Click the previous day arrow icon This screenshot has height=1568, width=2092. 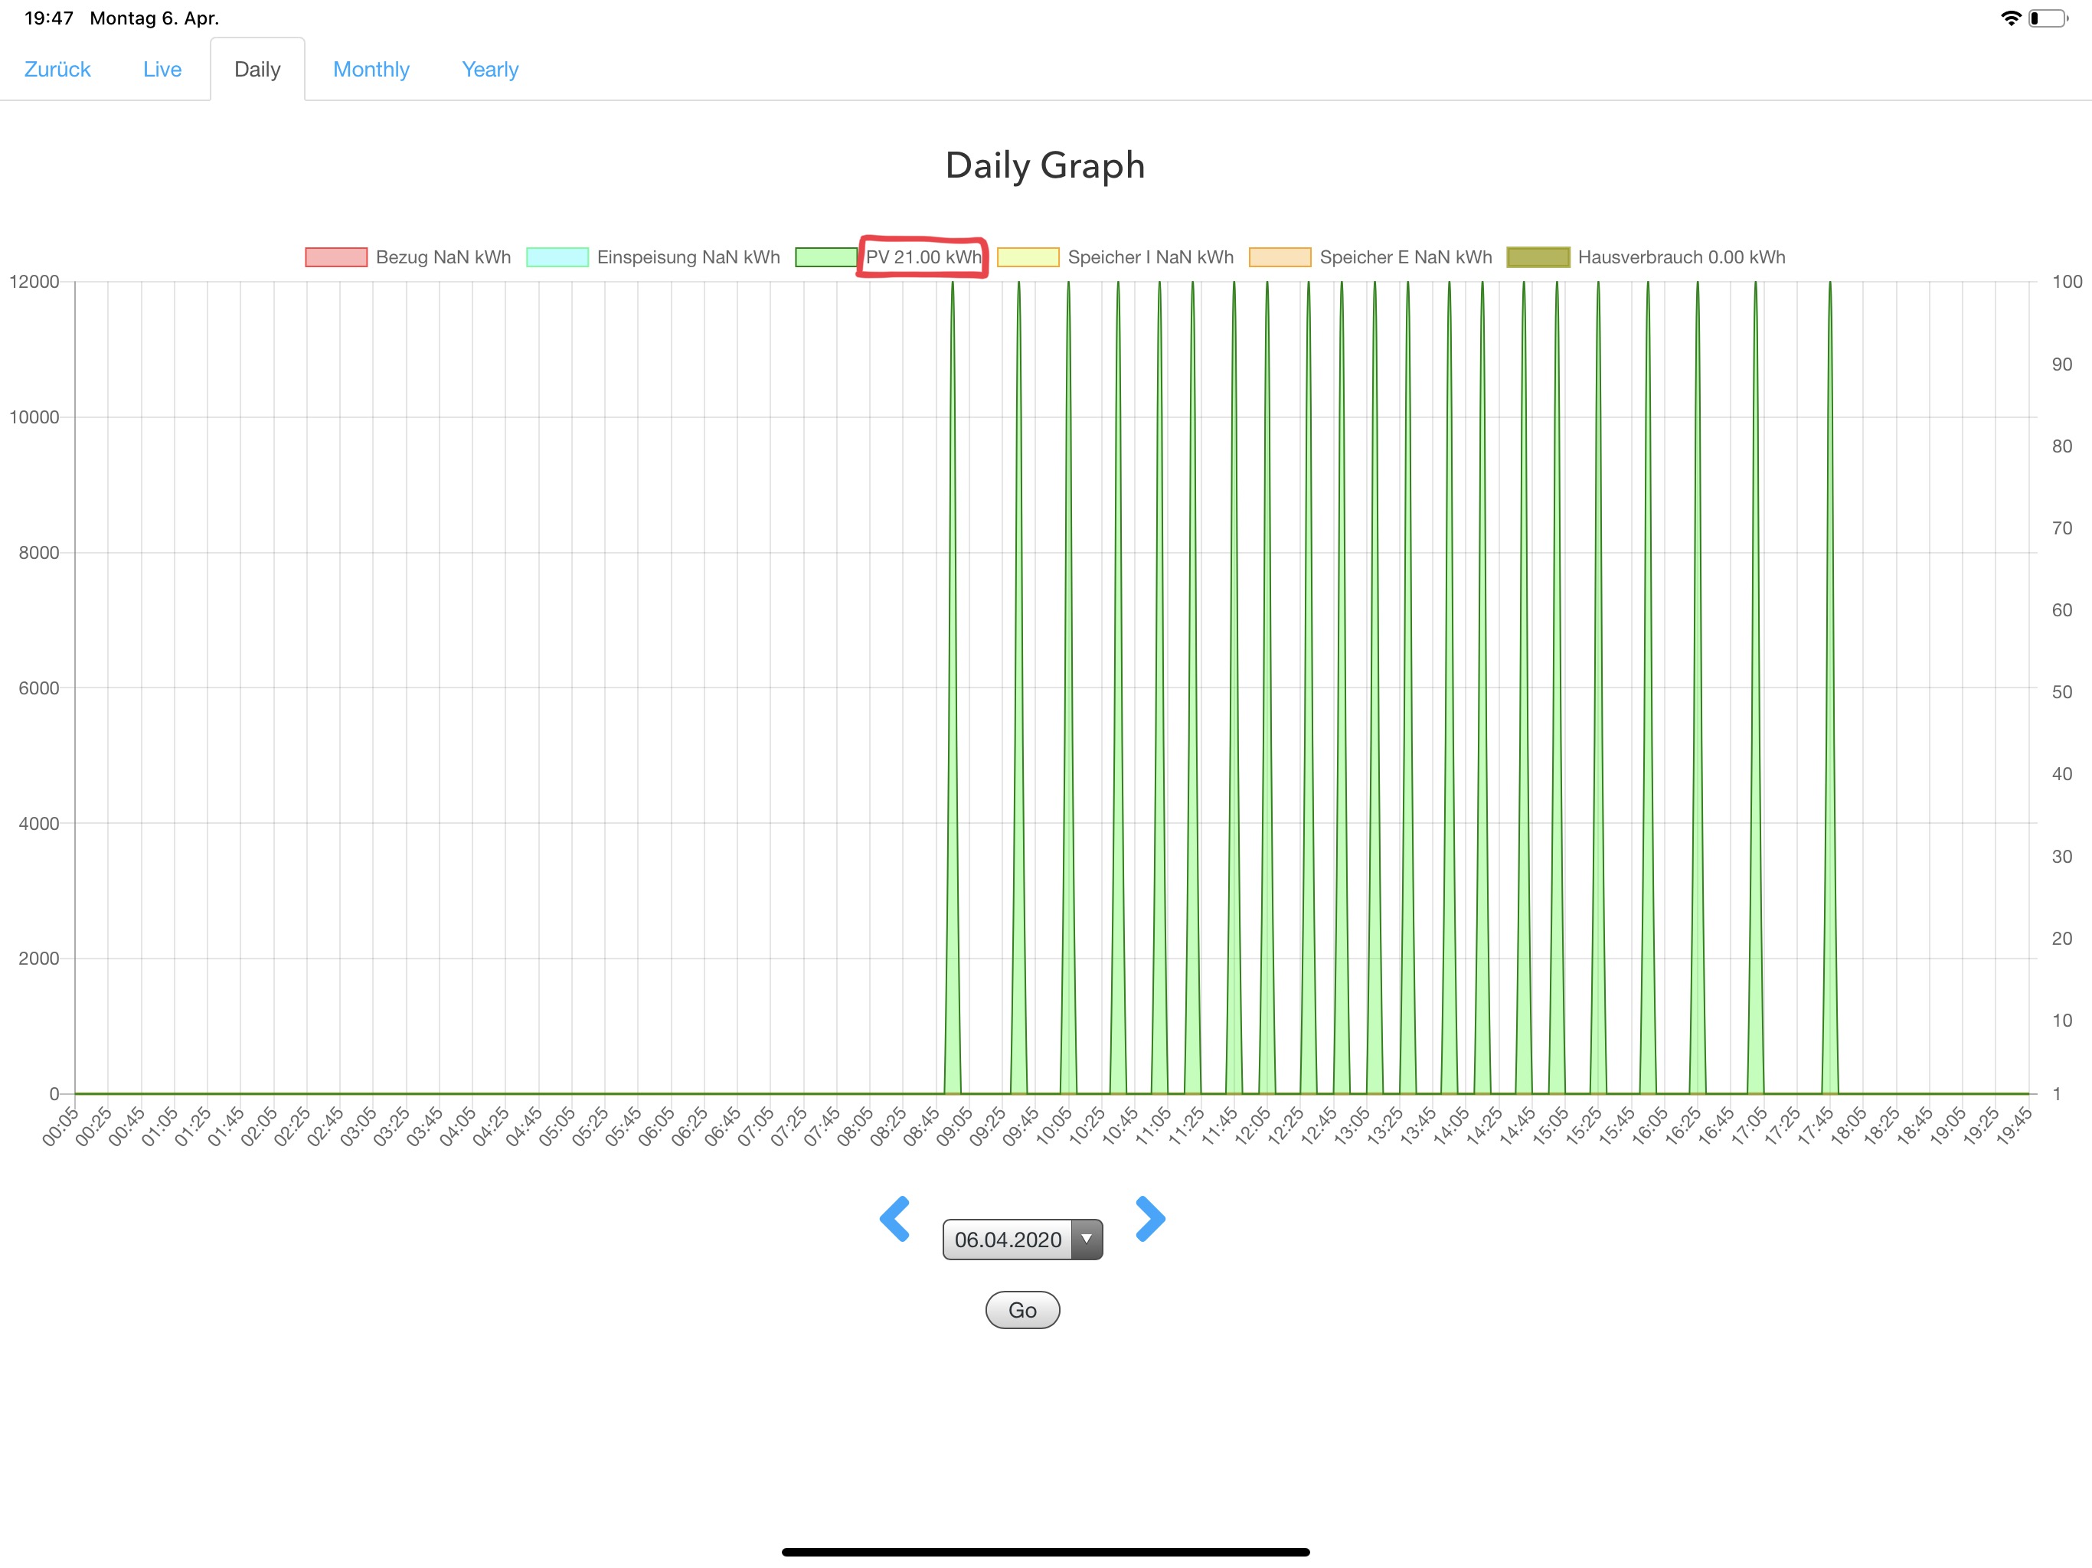coord(894,1219)
